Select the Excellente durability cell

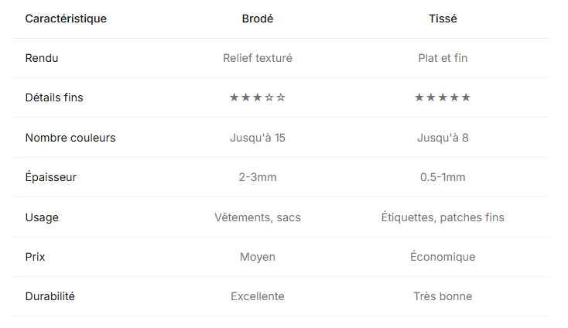pyautogui.click(x=258, y=296)
